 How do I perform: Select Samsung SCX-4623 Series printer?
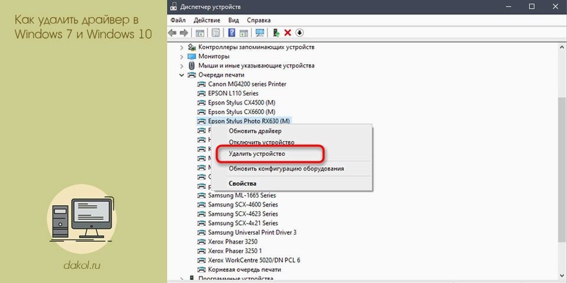point(243,213)
